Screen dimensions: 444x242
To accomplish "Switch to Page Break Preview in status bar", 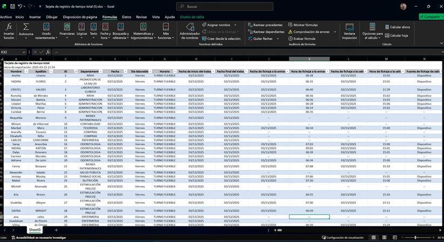I will pos(395,238).
